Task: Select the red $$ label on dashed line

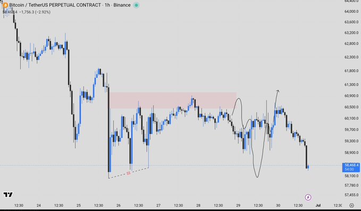Action: tap(129, 173)
